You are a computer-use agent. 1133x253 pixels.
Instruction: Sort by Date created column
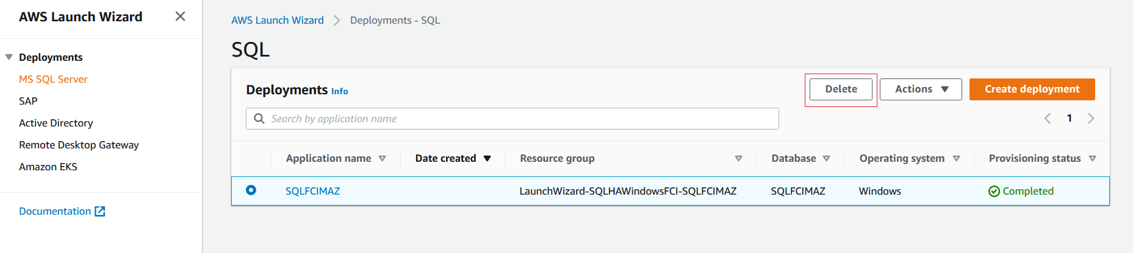pos(453,158)
